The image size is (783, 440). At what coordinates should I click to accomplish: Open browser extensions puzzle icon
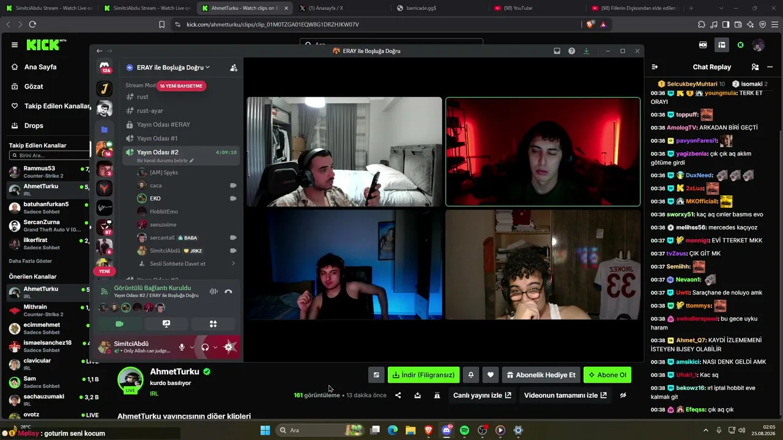701,24
